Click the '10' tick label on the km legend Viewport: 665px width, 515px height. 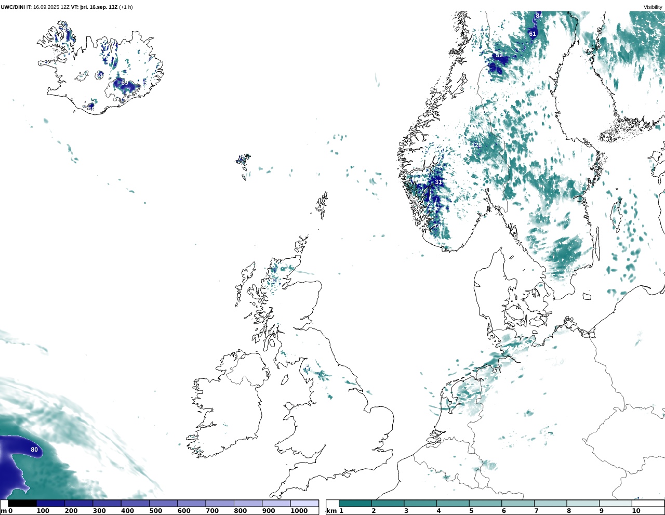coord(636,511)
